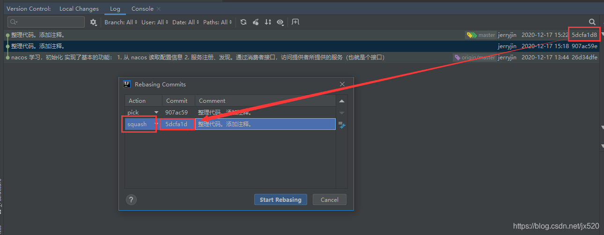Click author jerryjin on the 15:22 row
Screen dimensions: 604x235
click(507, 35)
